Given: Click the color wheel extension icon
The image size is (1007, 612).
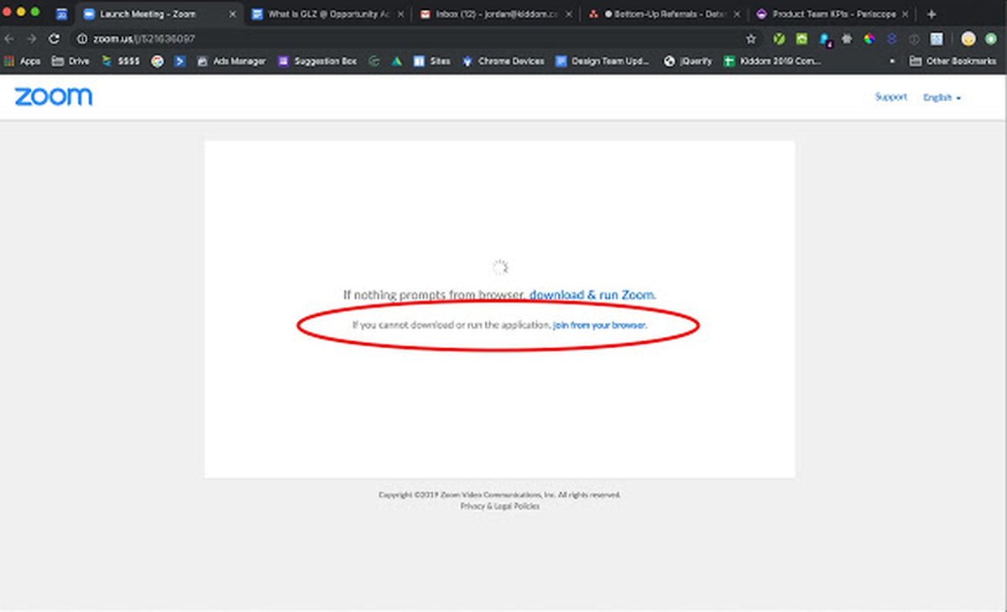Looking at the screenshot, I should pos(869,38).
